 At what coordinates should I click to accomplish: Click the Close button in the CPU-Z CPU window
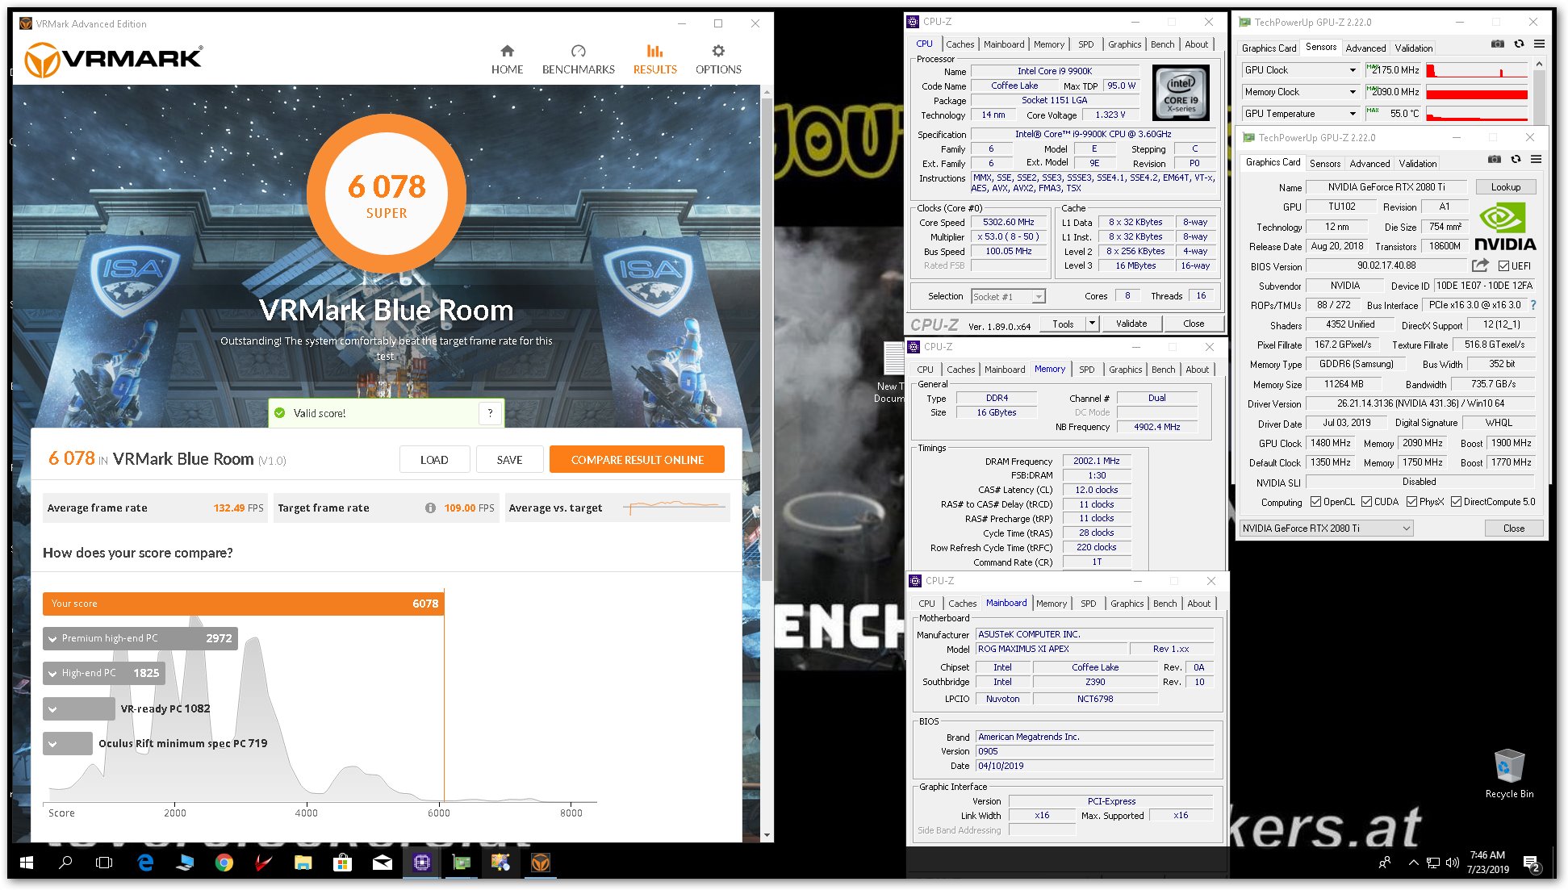(x=1193, y=324)
